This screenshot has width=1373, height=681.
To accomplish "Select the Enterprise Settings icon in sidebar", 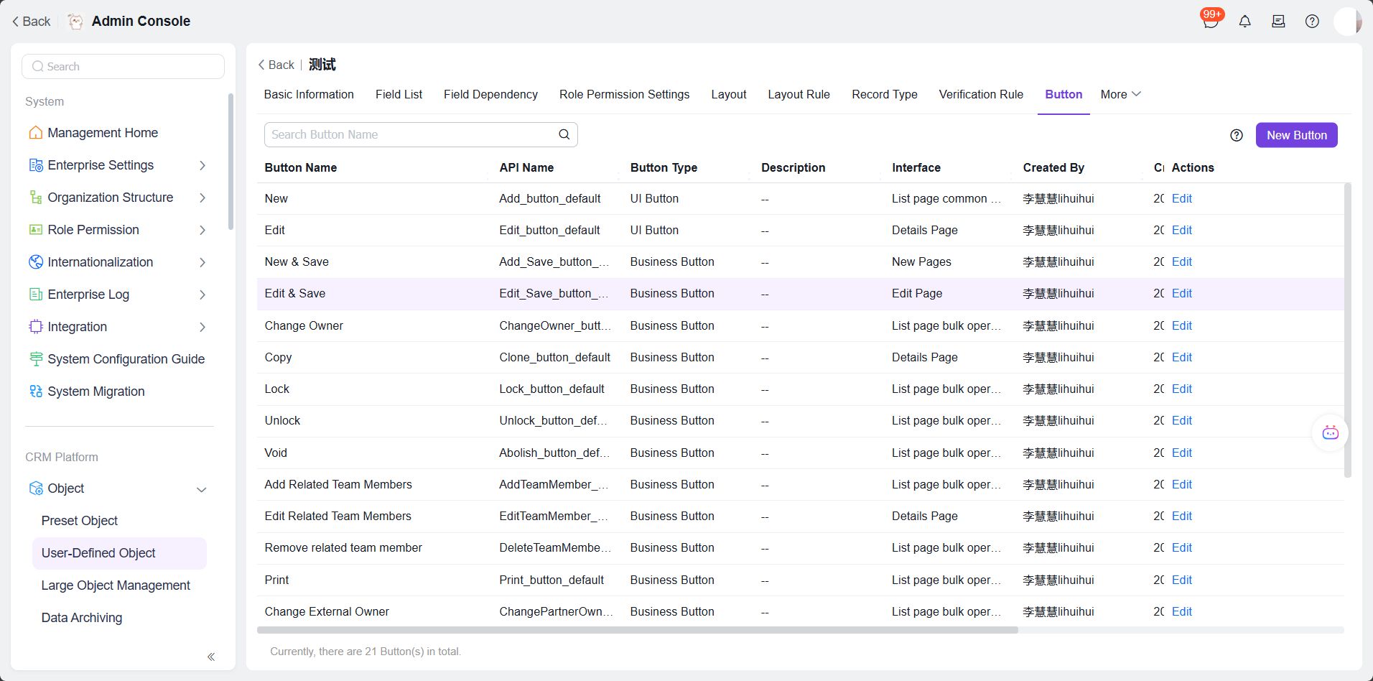I will 36,165.
